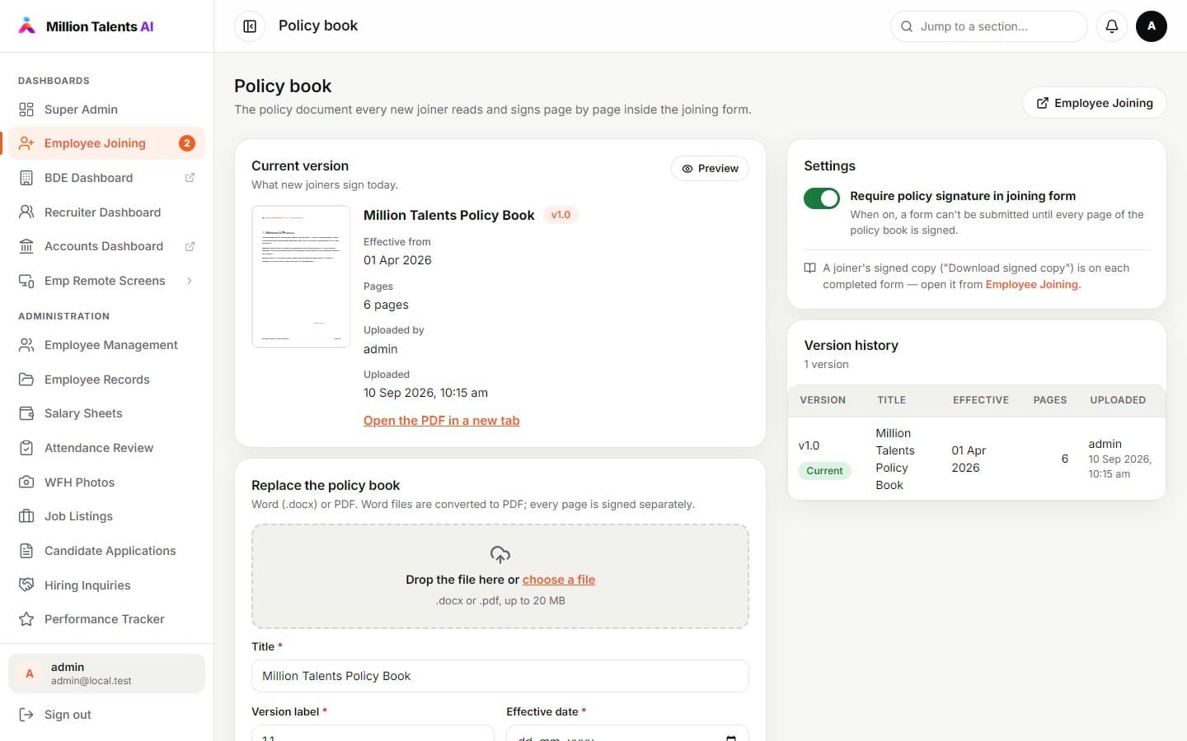Toggle Require policy signature switch
1187x741 pixels.
[x=822, y=198]
